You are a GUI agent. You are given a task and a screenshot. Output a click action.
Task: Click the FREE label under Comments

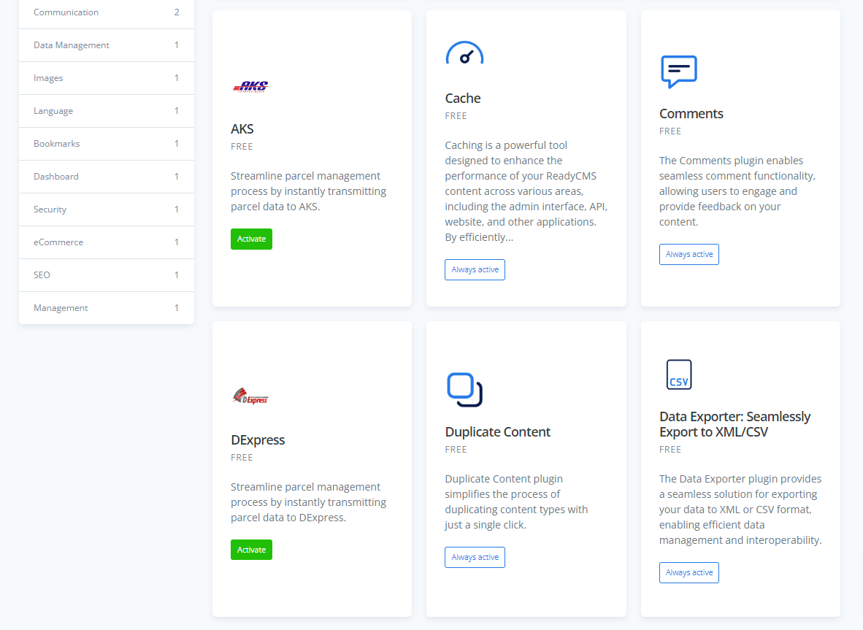[x=670, y=131]
